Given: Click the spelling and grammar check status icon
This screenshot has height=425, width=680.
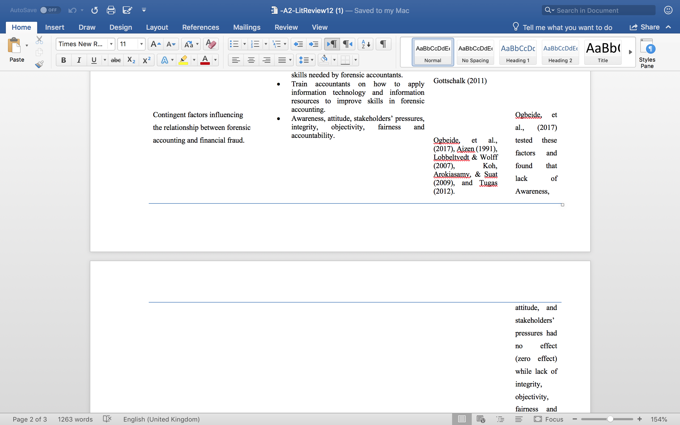Looking at the screenshot, I should pos(107,419).
